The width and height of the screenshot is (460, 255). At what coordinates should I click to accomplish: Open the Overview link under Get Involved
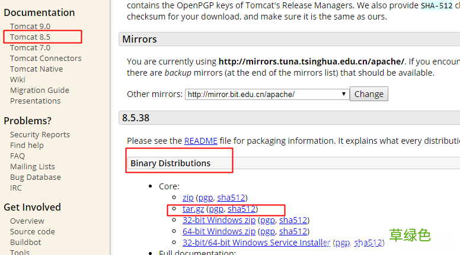27,221
